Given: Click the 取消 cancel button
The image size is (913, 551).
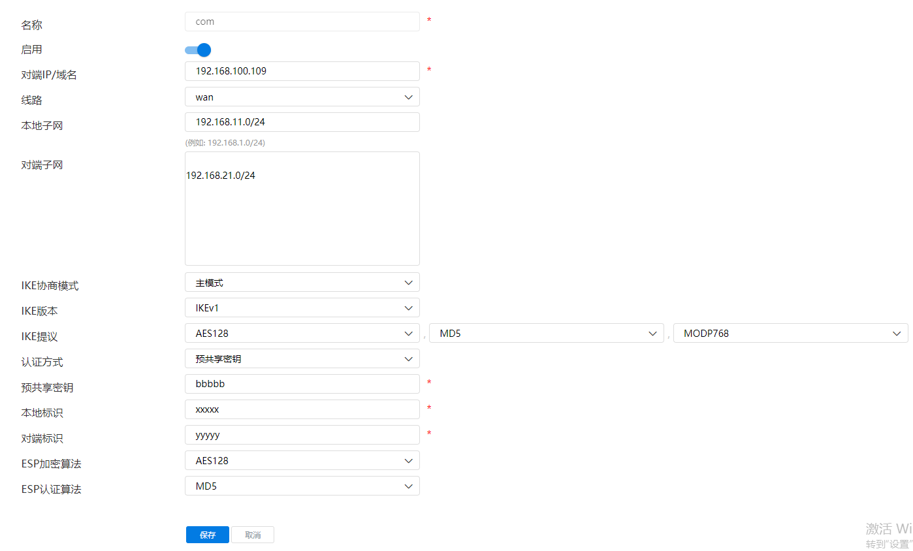Looking at the screenshot, I should (x=253, y=535).
